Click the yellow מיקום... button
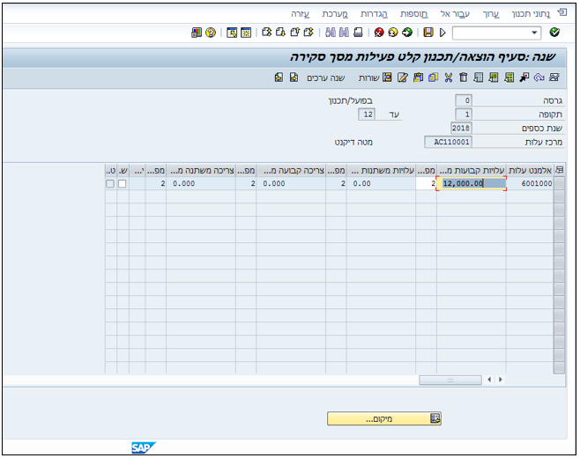580x458 pixels. coord(384,419)
